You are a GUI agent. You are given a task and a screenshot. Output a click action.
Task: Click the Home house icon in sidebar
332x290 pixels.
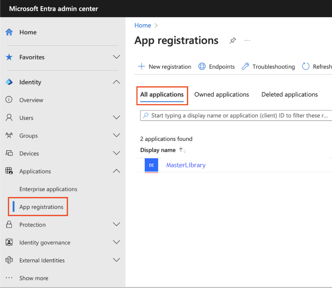click(9, 32)
